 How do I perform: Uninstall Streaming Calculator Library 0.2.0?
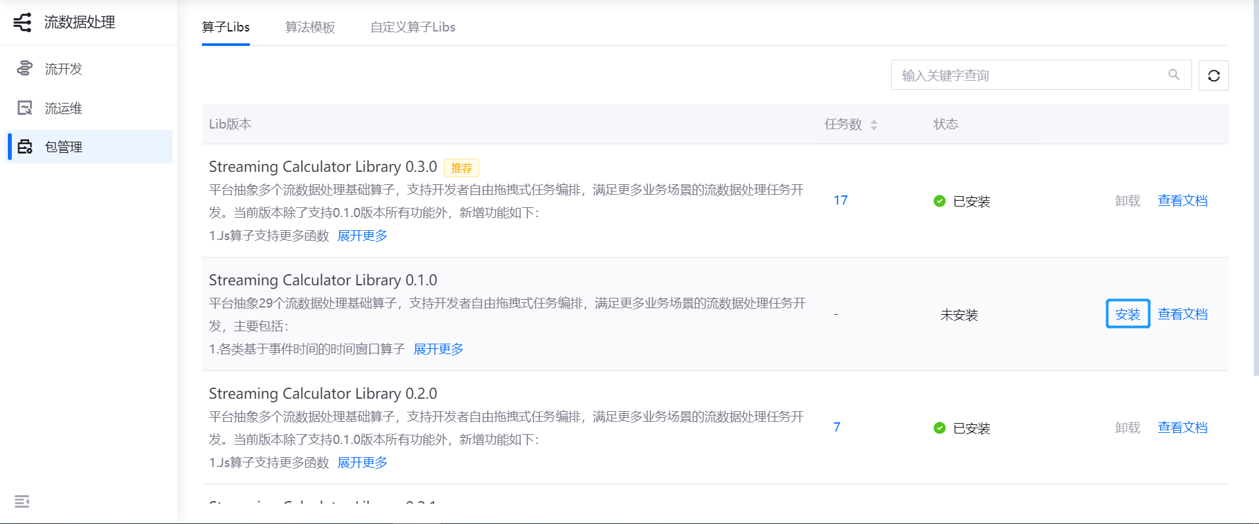pos(1128,428)
